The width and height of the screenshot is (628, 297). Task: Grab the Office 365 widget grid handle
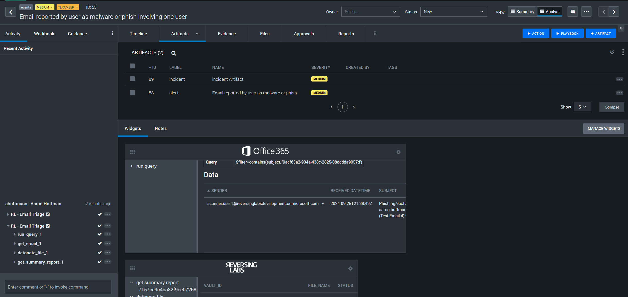pos(133,152)
